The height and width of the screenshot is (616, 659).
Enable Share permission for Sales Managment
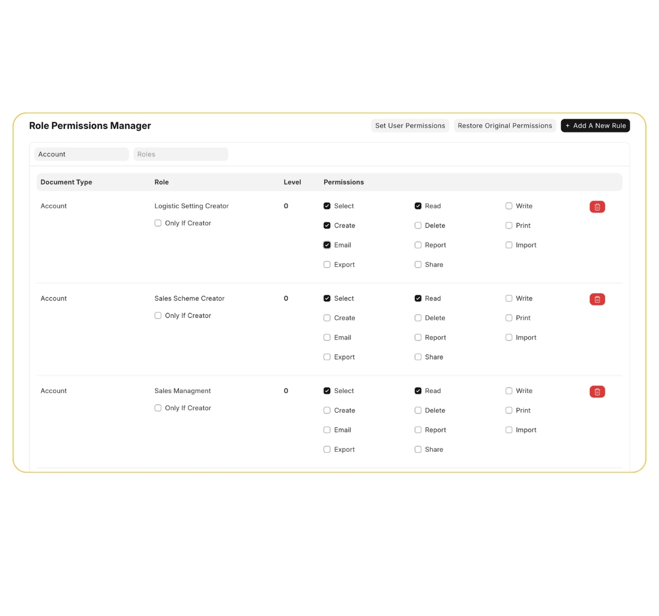pos(418,450)
